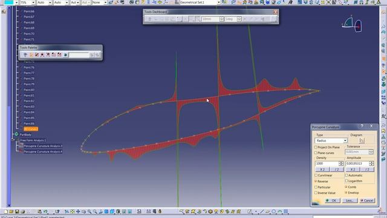Uncheck the Reverse option
Image resolution: width=387 pixels, height=218 pixels.
pos(316,181)
